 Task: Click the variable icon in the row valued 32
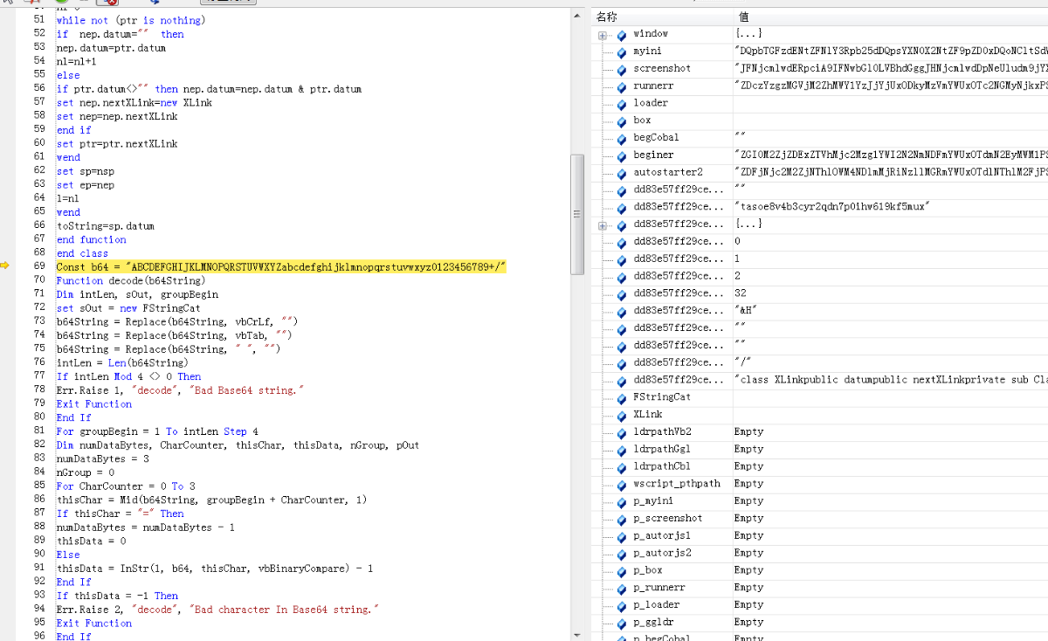(x=622, y=294)
